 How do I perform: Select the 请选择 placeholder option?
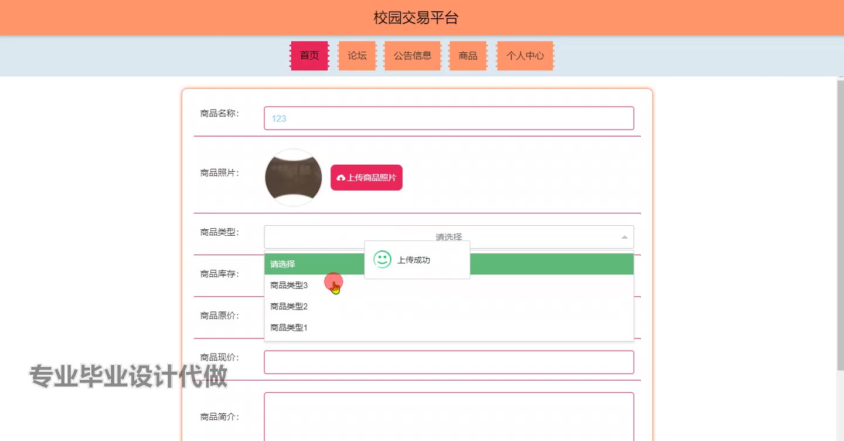click(x=449, y=264)
